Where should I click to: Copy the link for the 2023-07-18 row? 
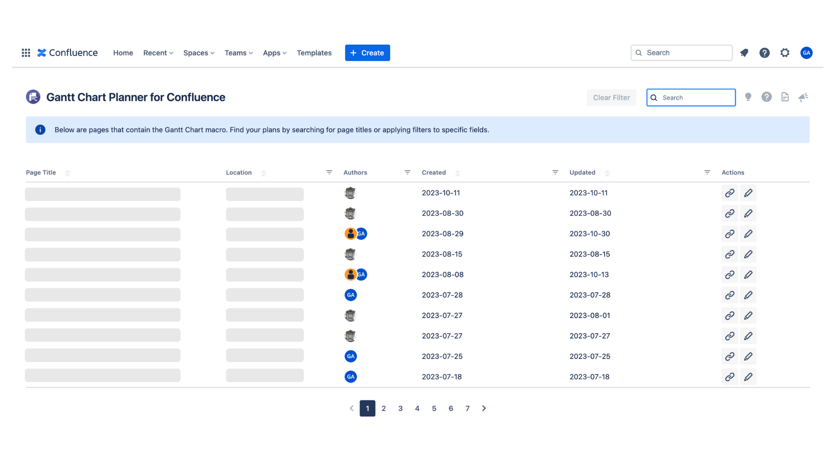pyautogui.click(x=729, y=376)
